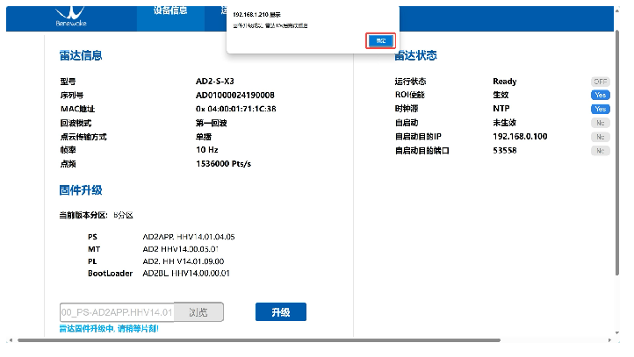Click the horizontal scrollbar left arrow
This screenshot has width=634, height=357.
11,340
